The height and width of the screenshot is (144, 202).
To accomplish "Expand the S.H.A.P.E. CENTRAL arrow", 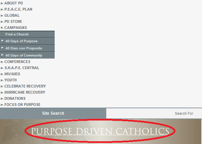I will click(x=2, y=68).
